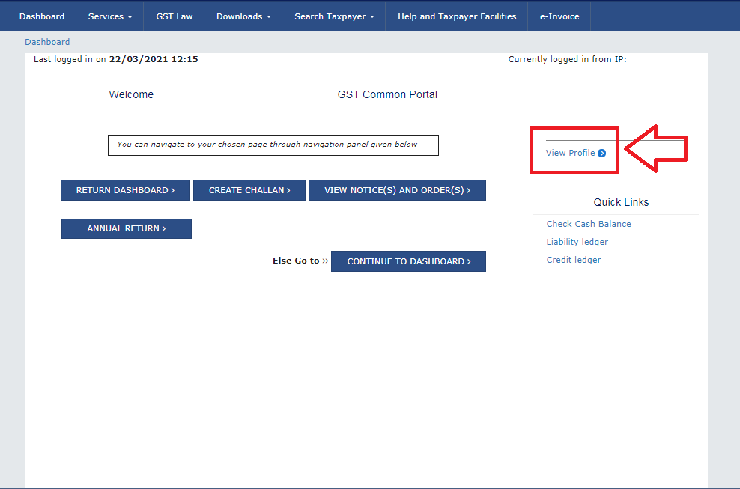Viewport: 740px width, 489px height.
Task: Click the View Profile arrow icon
Action: pos(601,153)
